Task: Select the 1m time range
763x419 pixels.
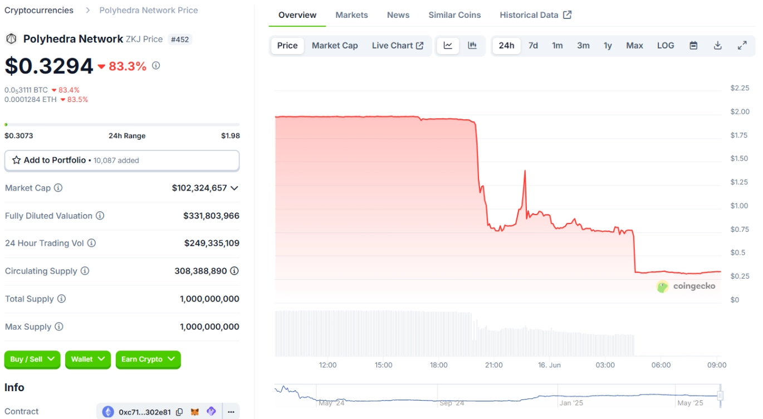Action: [557, 46]
